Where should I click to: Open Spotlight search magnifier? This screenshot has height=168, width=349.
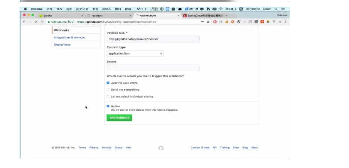click(276, 9)
